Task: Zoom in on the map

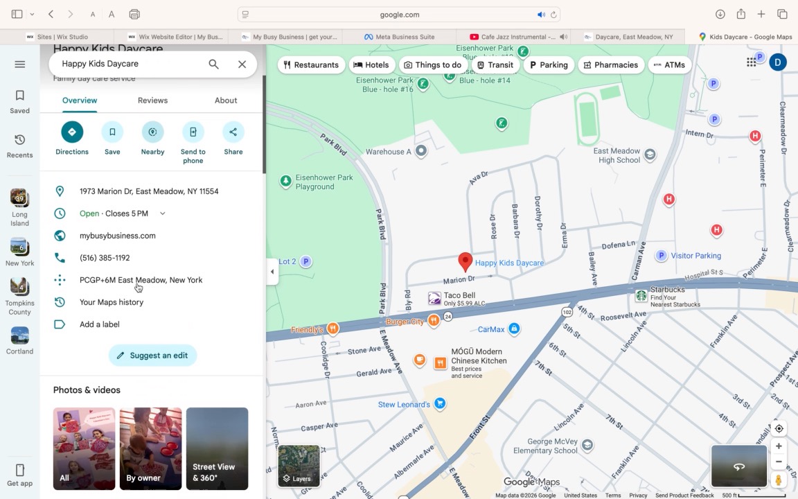Action: 779,446
